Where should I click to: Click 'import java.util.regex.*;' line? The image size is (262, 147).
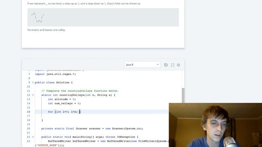pos(55,74)
